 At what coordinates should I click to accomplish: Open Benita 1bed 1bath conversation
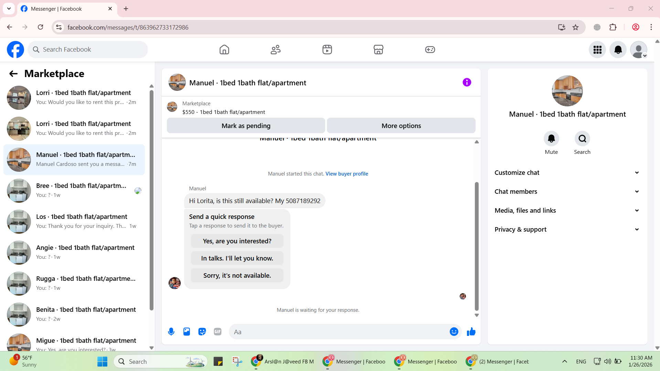[x=74, y=315]
